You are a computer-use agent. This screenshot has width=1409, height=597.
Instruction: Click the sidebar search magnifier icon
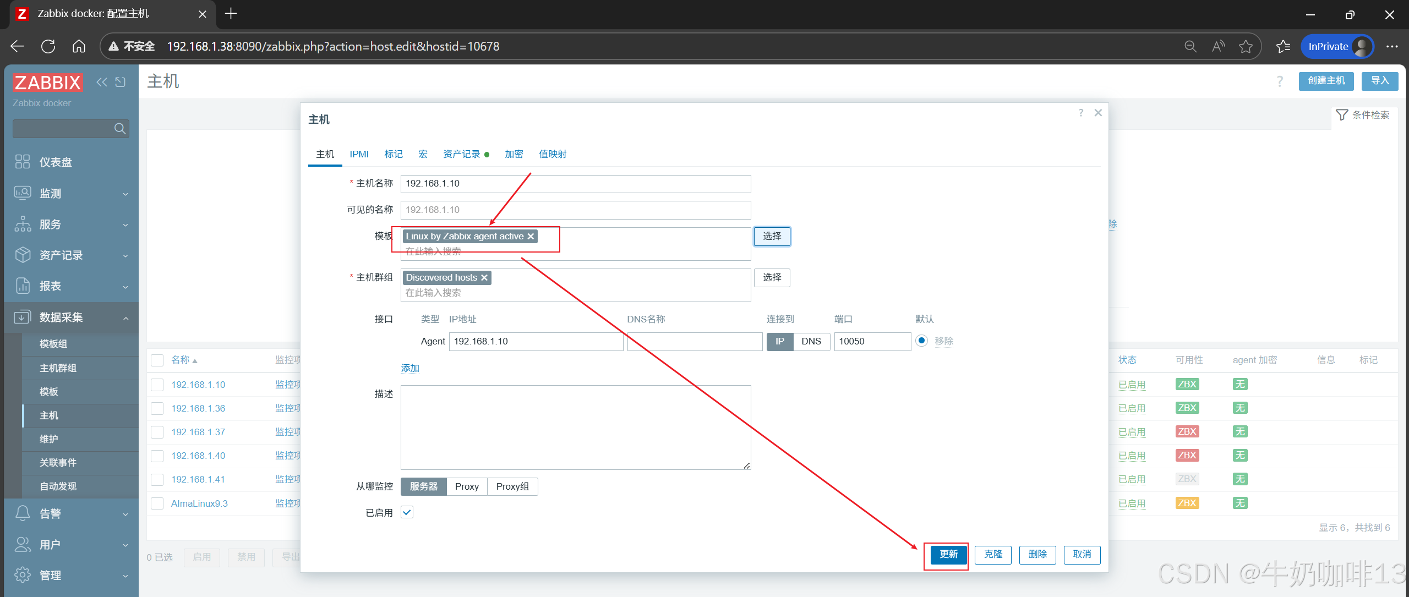[x=119, y=129]
